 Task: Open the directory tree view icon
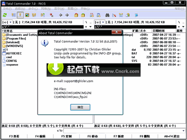[x=34, y=15]
